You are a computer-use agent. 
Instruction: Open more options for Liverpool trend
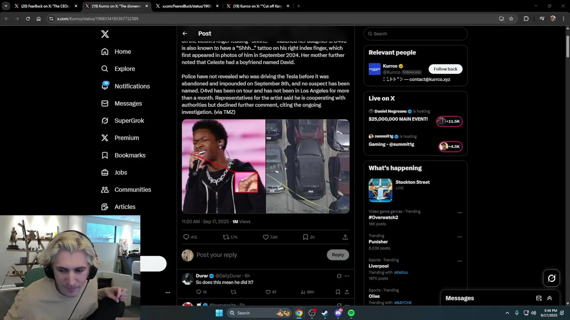pos(460,261)
